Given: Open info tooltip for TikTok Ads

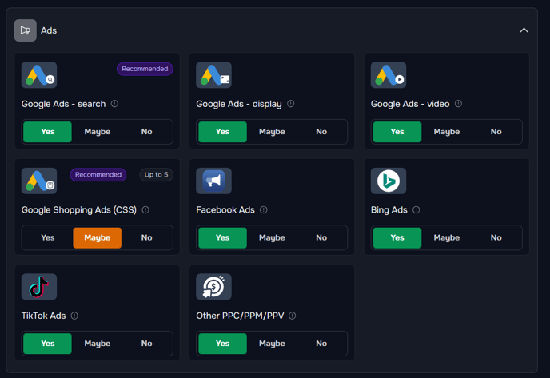Looking at the screenshot, I should [x=74, y=316].
